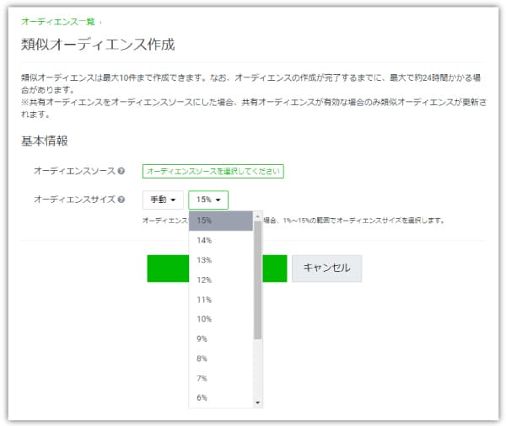Click the dropdown list scrollbar thumb
This screenshot has width=506, height=426.
pos(257,280)
